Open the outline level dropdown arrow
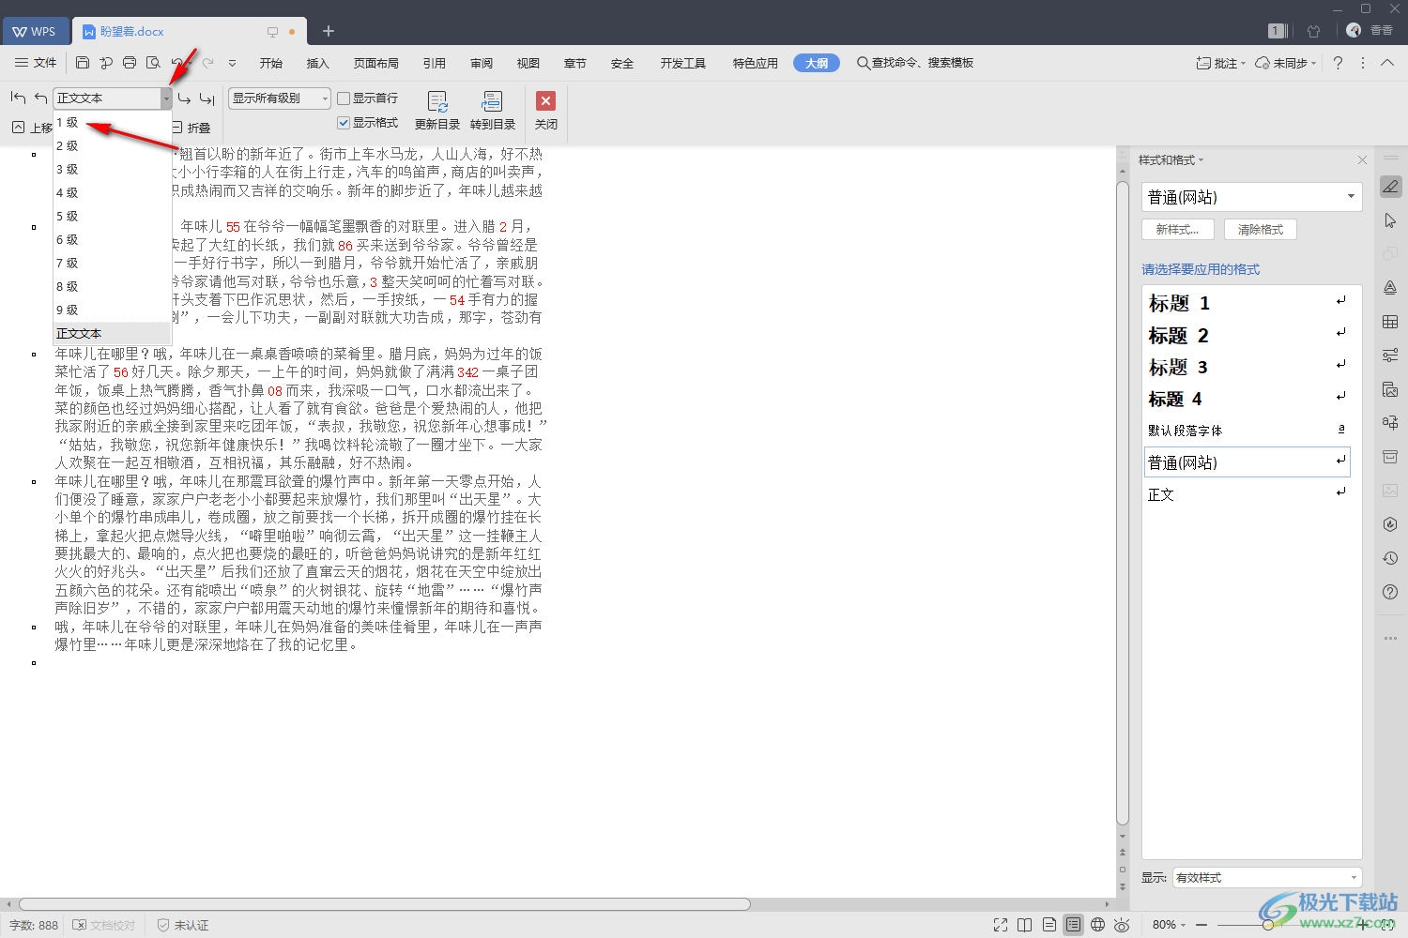 [x=166, y=98]
